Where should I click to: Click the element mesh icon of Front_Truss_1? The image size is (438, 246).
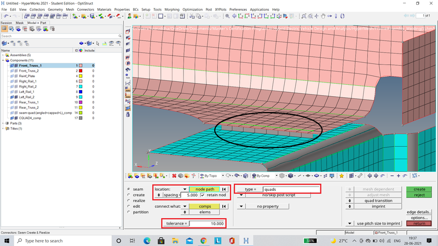15,65
